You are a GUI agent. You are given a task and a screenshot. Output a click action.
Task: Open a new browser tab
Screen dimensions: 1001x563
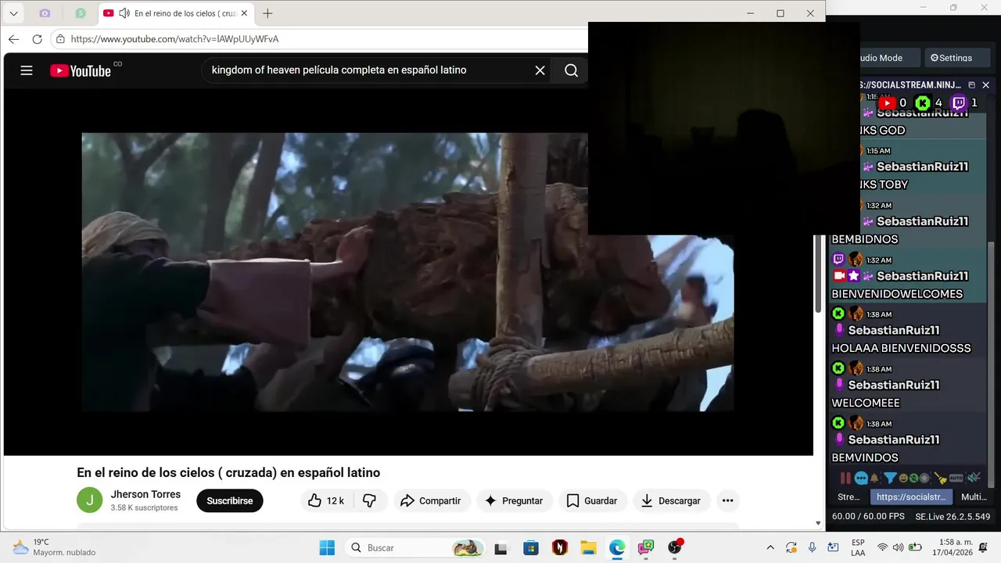pyautogui.click(x=267, y=13)
